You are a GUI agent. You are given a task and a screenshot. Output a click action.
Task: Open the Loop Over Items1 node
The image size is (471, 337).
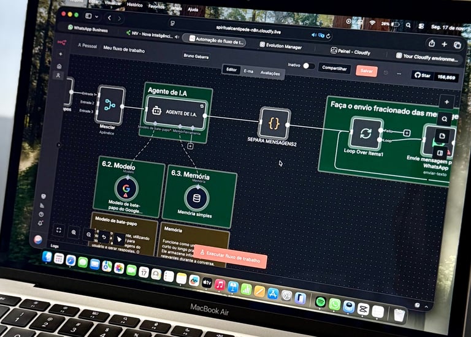click(x=366, y=133)
